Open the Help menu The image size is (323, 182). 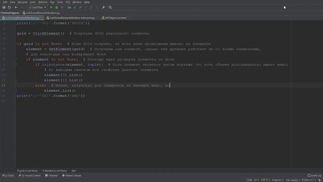tap(87, 2)
